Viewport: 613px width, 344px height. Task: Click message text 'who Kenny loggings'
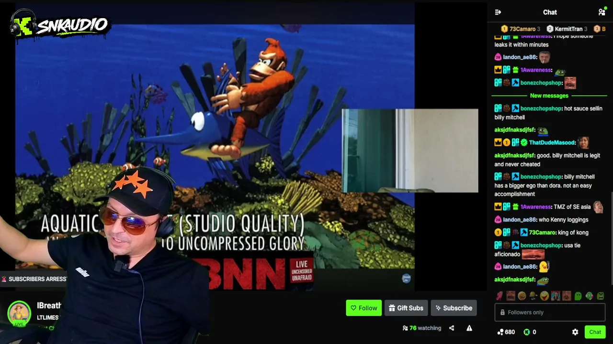coord(564,220)
